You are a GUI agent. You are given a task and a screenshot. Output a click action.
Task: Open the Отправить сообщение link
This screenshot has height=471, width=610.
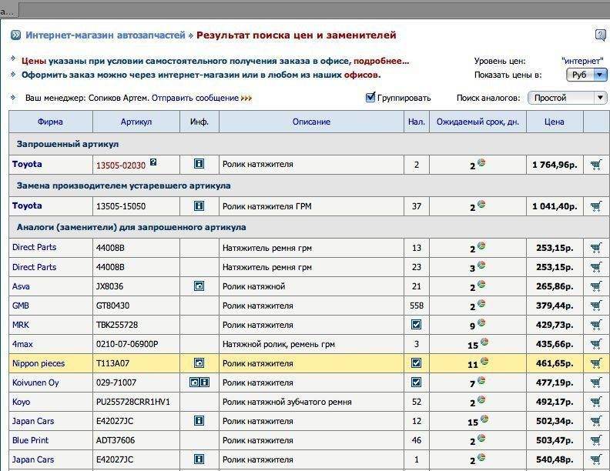[195, 99]
